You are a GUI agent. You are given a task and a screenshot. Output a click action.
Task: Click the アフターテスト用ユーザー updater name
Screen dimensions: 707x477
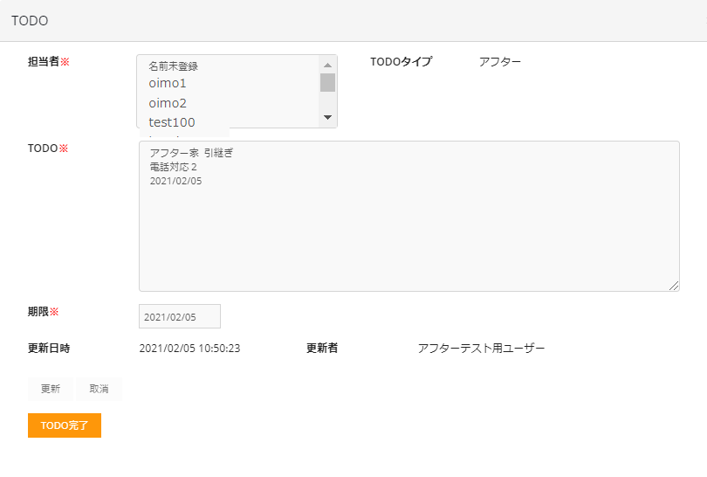pyautogui.click(x=481, y=349)
